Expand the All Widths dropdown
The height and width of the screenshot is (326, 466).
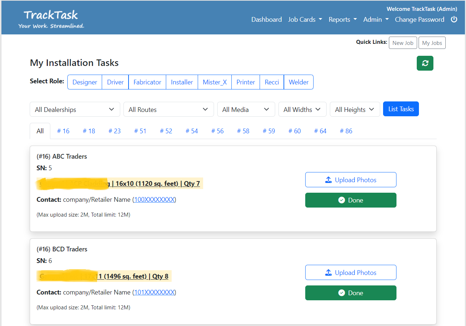[302, 109]
